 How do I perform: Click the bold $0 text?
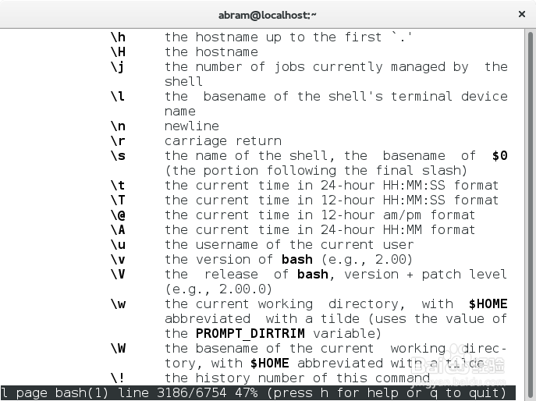[500, 155]
